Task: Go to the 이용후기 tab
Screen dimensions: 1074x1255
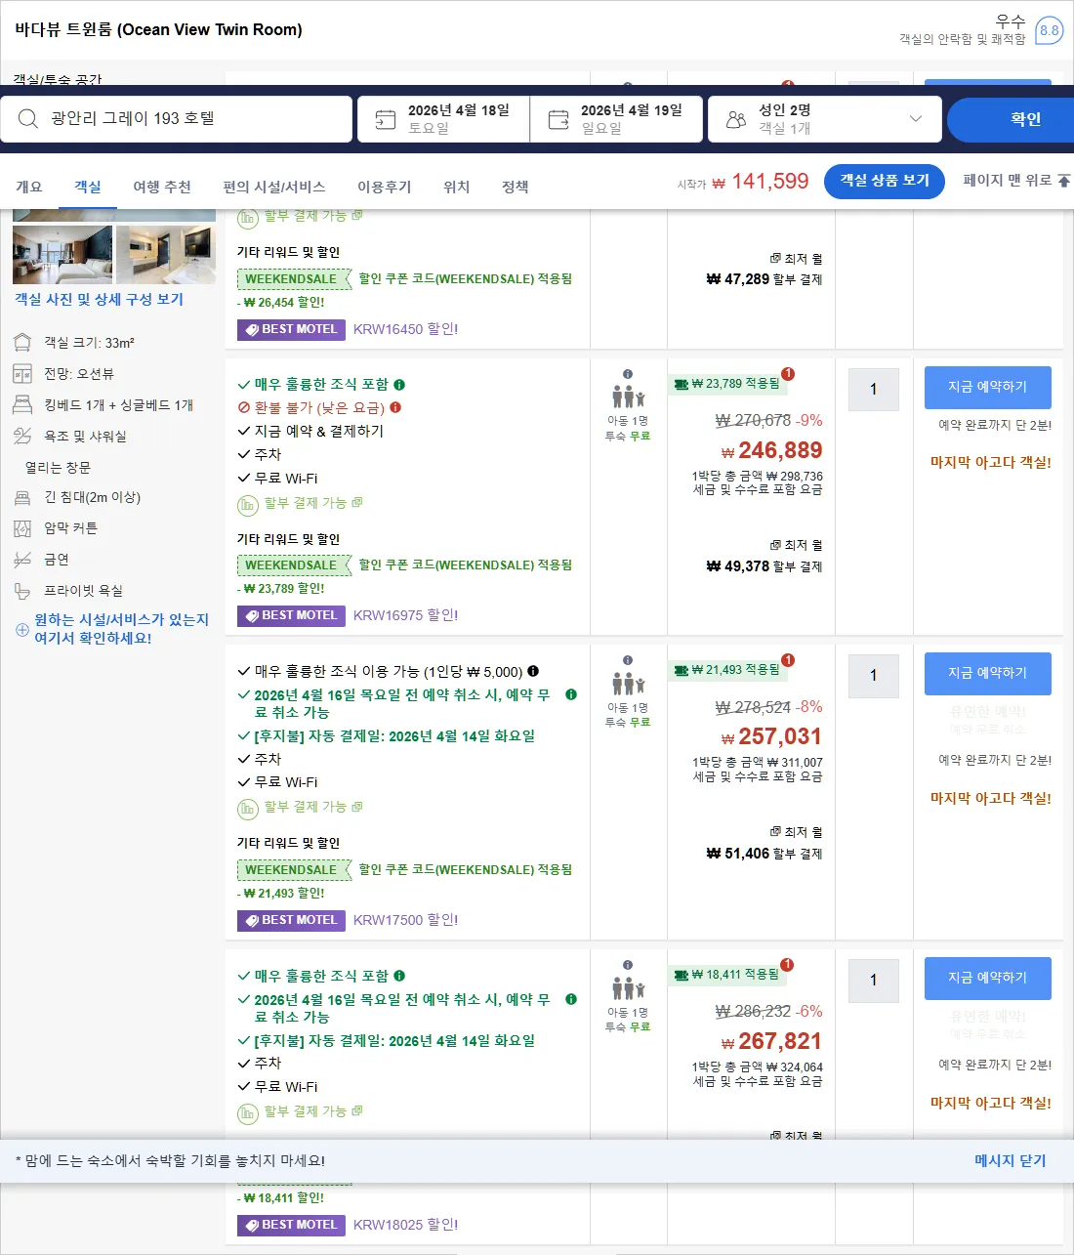Action: point(385,187)
